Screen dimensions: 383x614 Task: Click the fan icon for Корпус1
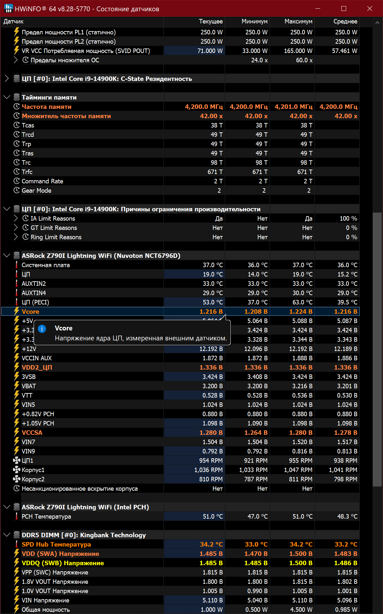tap(17, 470)
